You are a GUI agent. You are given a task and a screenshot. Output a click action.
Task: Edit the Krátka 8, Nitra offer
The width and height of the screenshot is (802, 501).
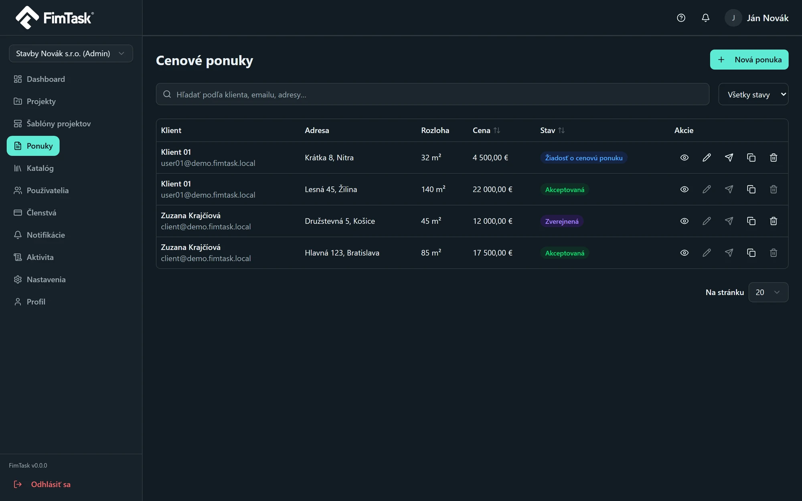pyautogui.click(x=707, y=158)
